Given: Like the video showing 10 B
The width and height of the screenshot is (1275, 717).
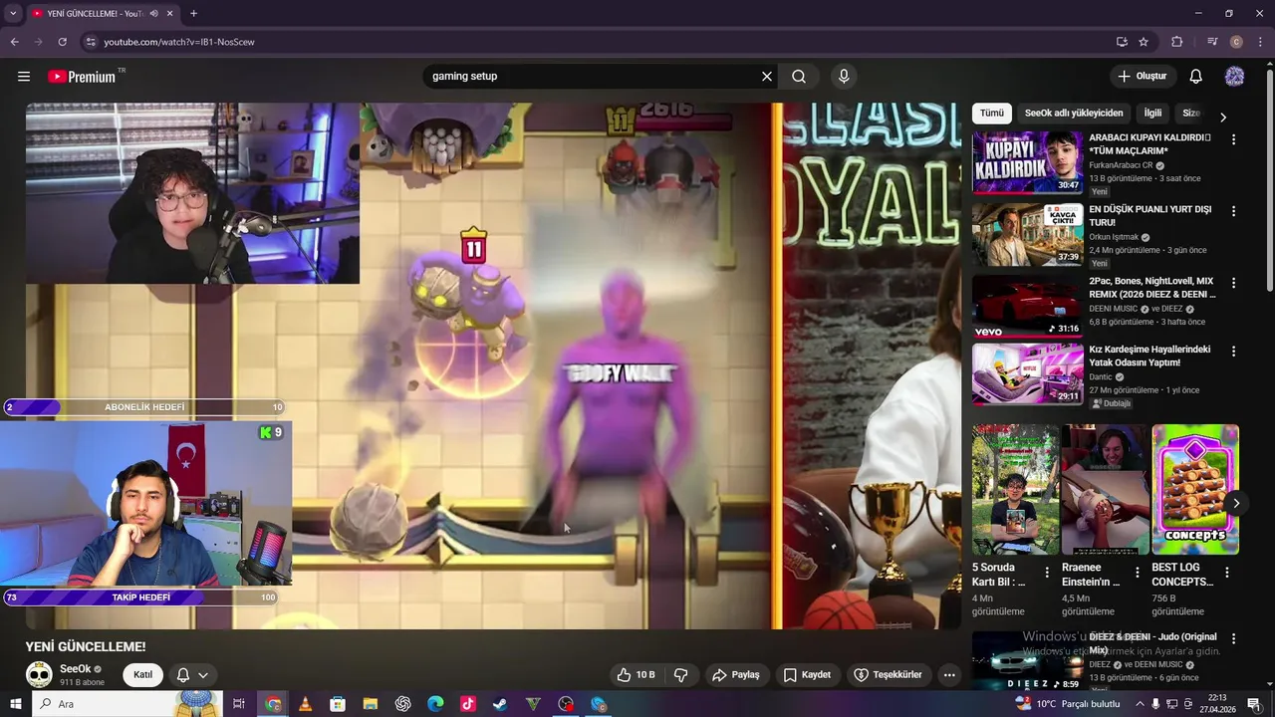Looking at the screenshot, I should 635,675.
